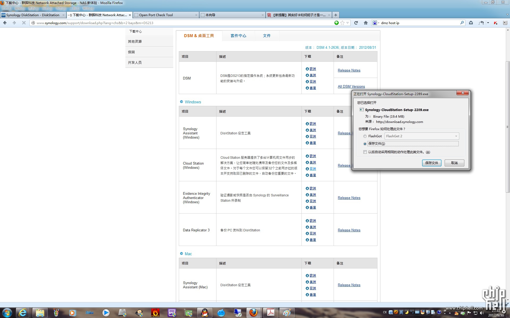Switch to Open Port Check Tool tab
The image size is (510, 318).
coord(166,15)
